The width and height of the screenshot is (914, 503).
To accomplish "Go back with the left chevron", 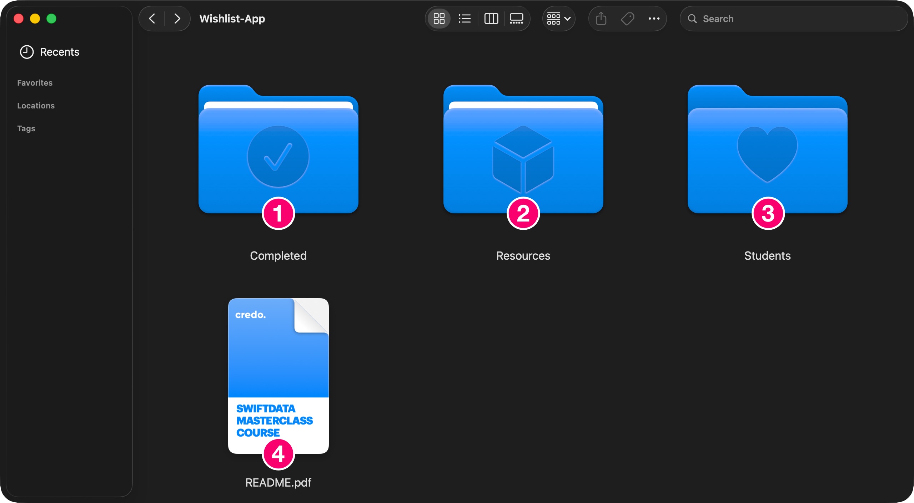I will (x=152, y=19).
